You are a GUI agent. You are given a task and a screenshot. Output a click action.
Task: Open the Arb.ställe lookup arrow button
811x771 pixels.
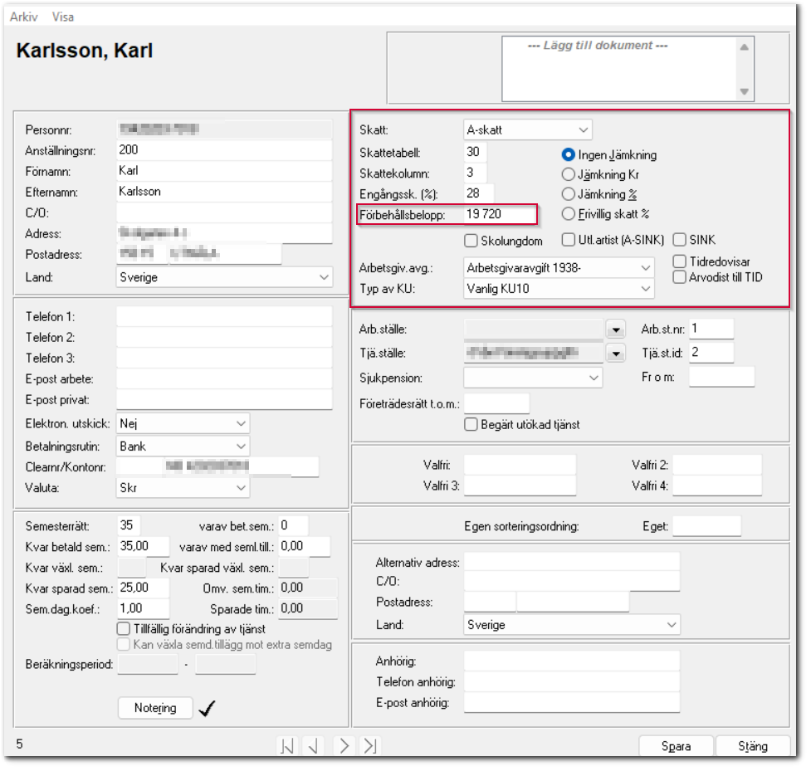615,329
